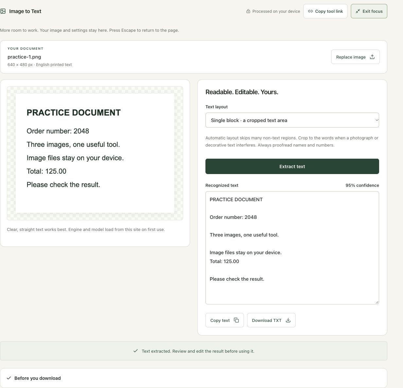This screenshot has height=388, width=403.
Task: Click the Copy tool link button
Action: click(325, 11)
